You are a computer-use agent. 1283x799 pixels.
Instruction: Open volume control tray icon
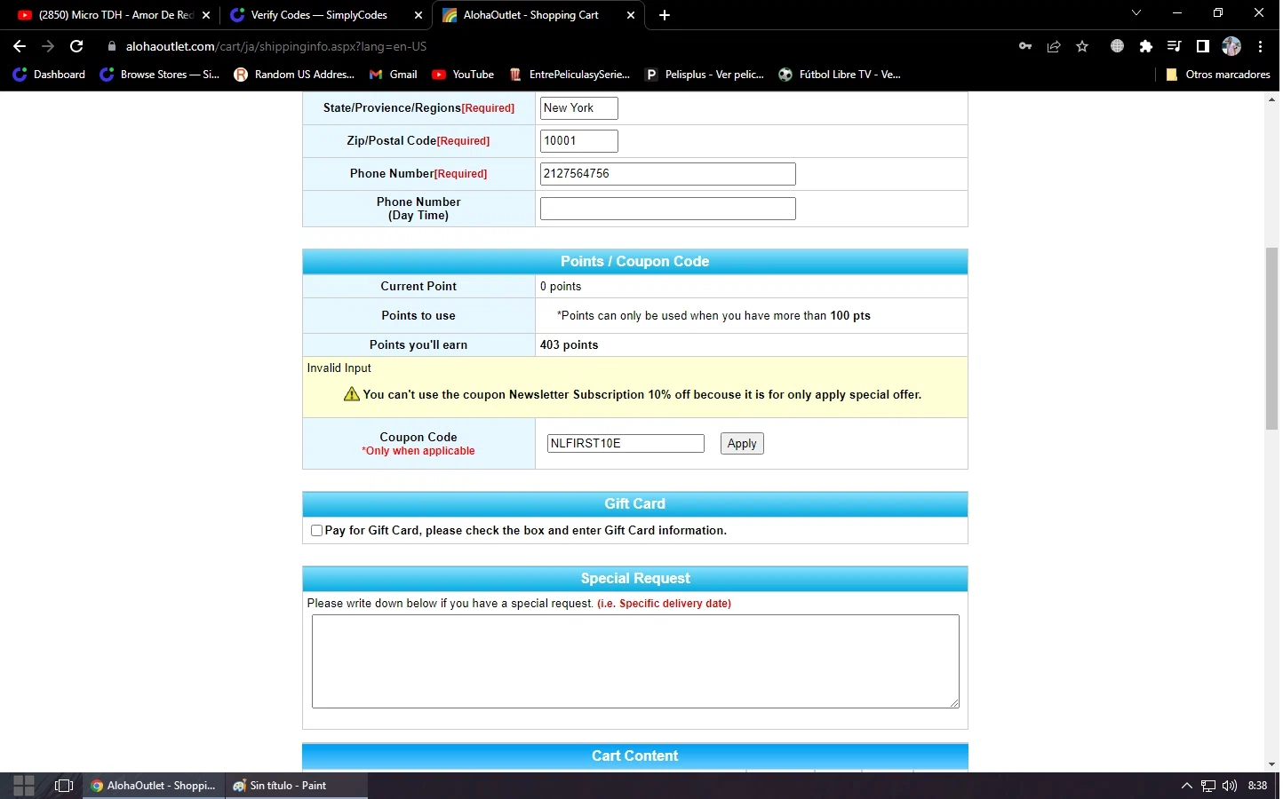tap(1230, 786)
